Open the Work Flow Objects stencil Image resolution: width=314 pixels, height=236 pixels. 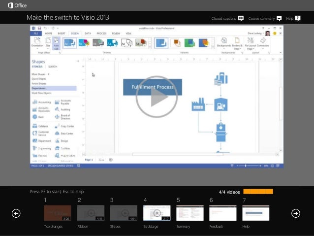click(x=41, y=93)
